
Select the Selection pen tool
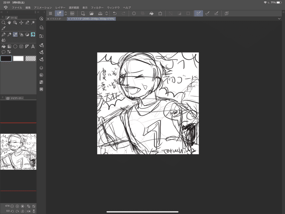pos(27,22)
